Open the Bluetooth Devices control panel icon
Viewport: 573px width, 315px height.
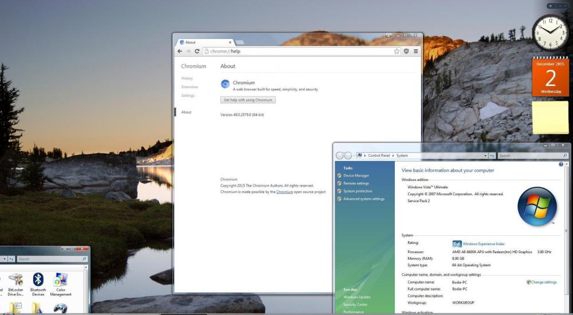pyautogui.click(x=38, y=284)
